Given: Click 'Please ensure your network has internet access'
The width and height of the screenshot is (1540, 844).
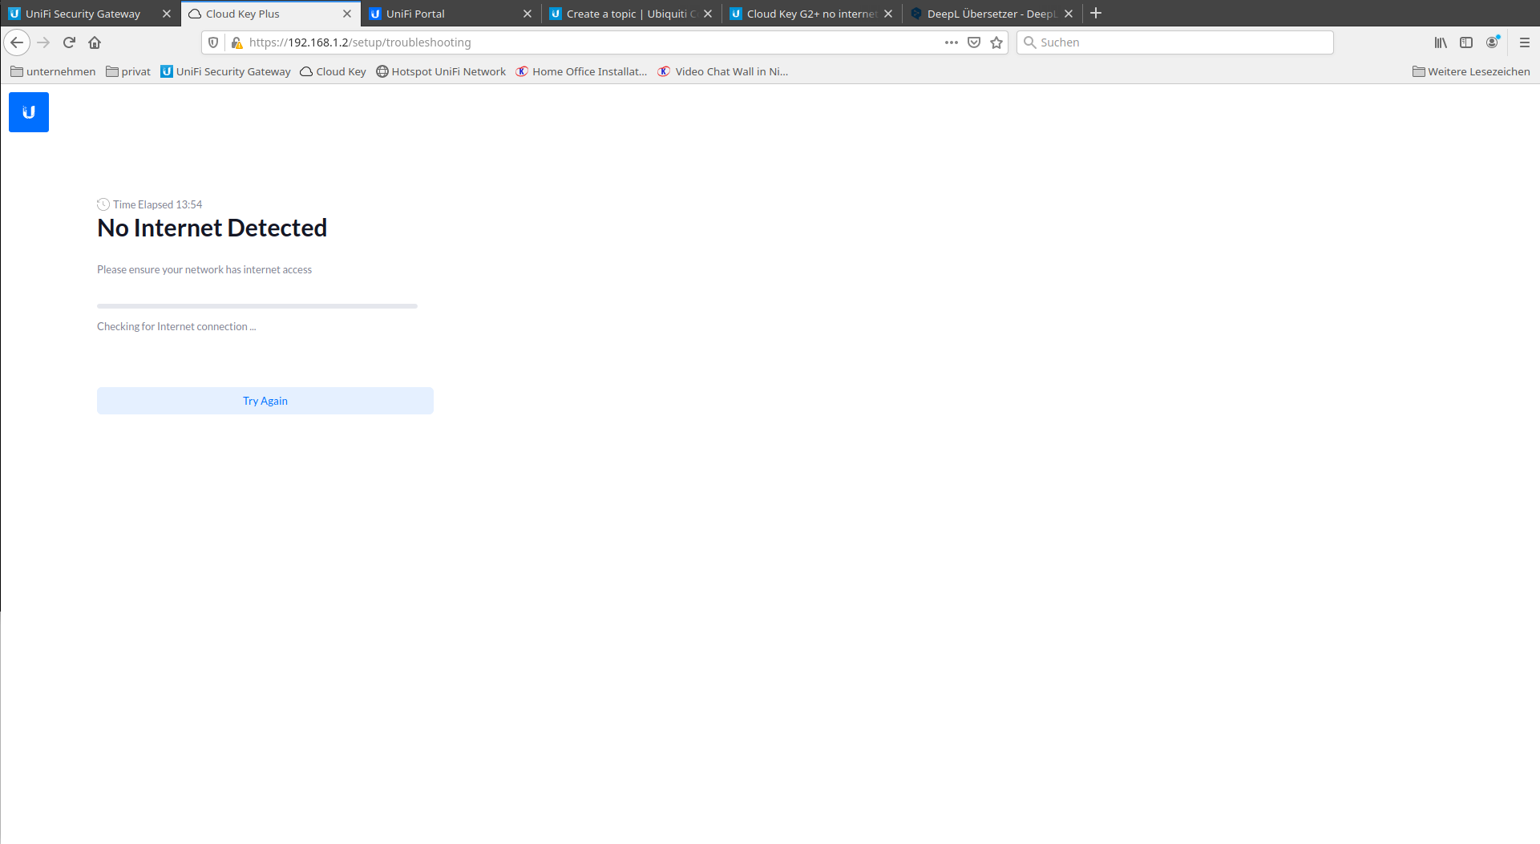Looking at the screenshot, I should tap(204, 269).
